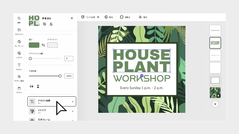Click the premium crown icon beside サイズ変更
The image size is (239, 134).
click(x=98, y=17)
